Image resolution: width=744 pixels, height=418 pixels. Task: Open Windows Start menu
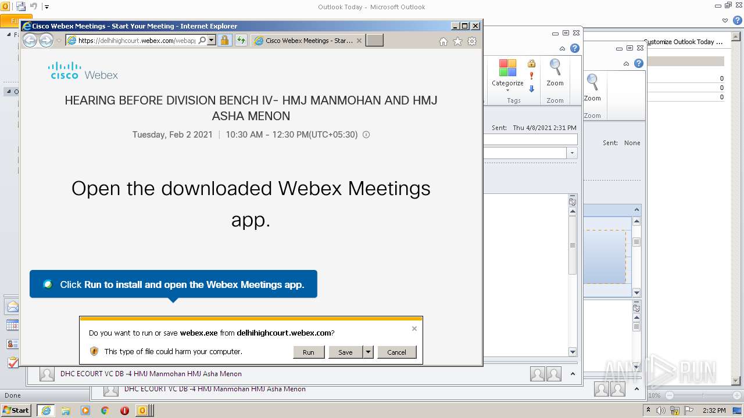pos(16,410)
